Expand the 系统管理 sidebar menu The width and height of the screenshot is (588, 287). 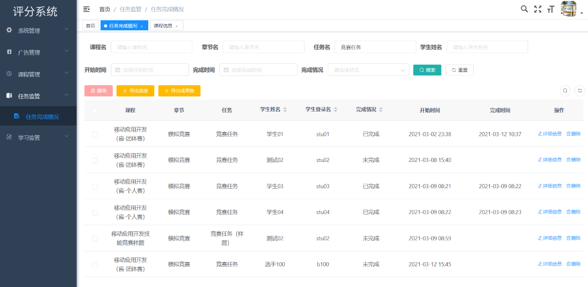(x=38, y=30)
